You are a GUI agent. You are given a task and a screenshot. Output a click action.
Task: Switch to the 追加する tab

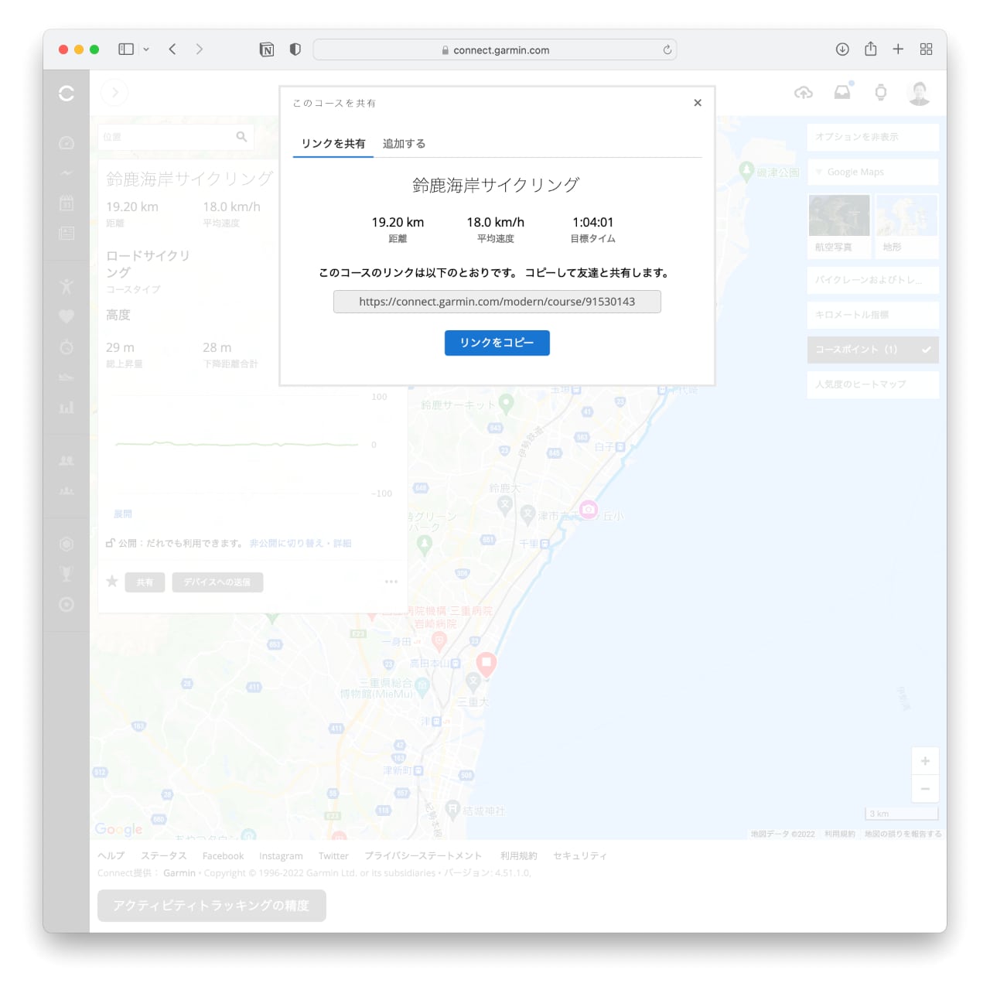404,144
